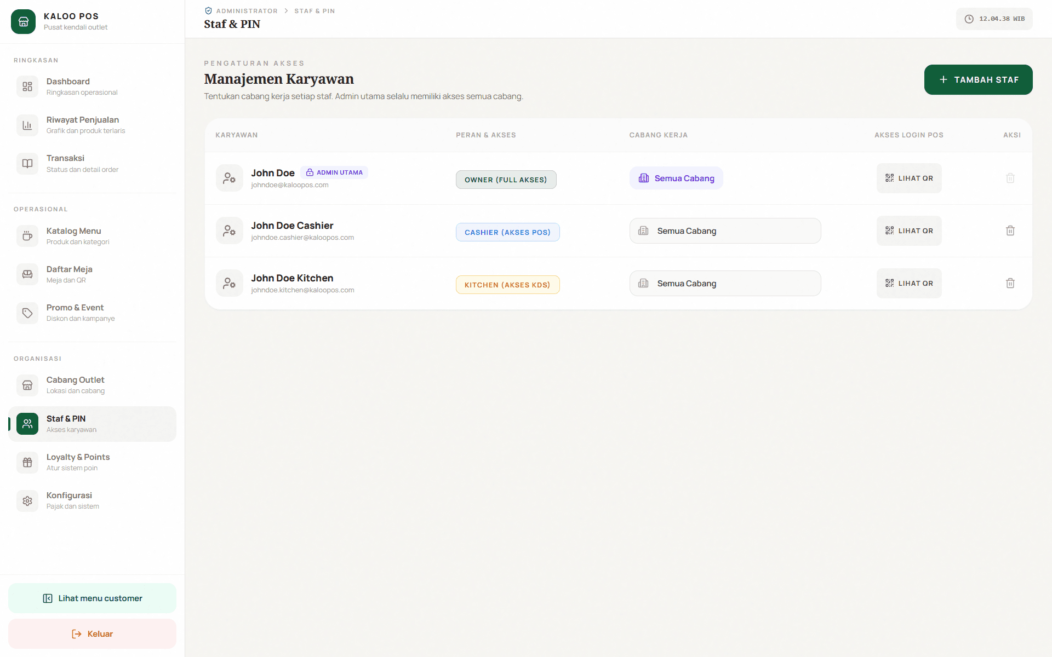Click the email johndoe.cashier@kaloopos.com

302,238
